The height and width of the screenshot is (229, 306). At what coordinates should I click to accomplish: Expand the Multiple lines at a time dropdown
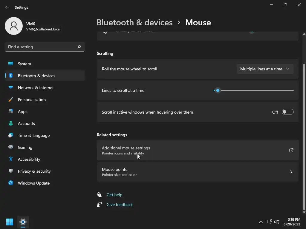point(265,69)
